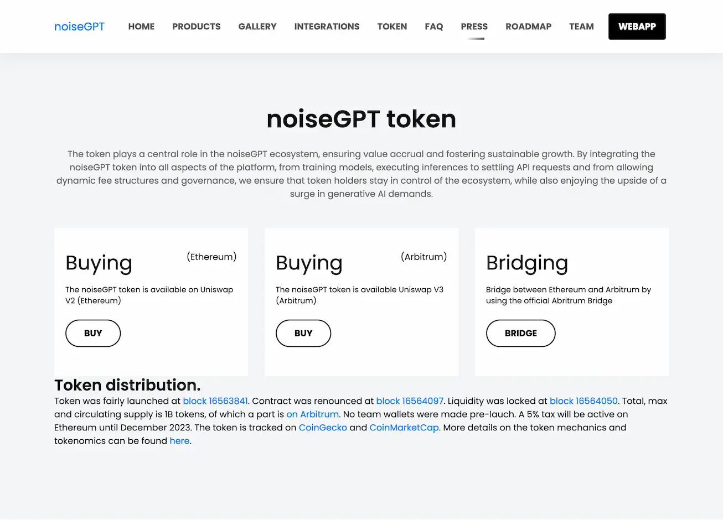
Task: Open the TEAM navigation item
Action: [x=581, y=26]
